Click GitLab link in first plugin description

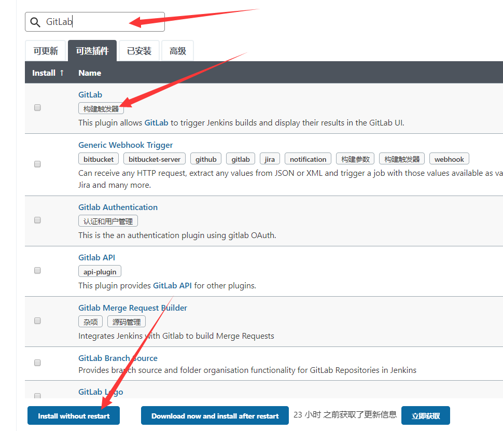tap(156, 123)
